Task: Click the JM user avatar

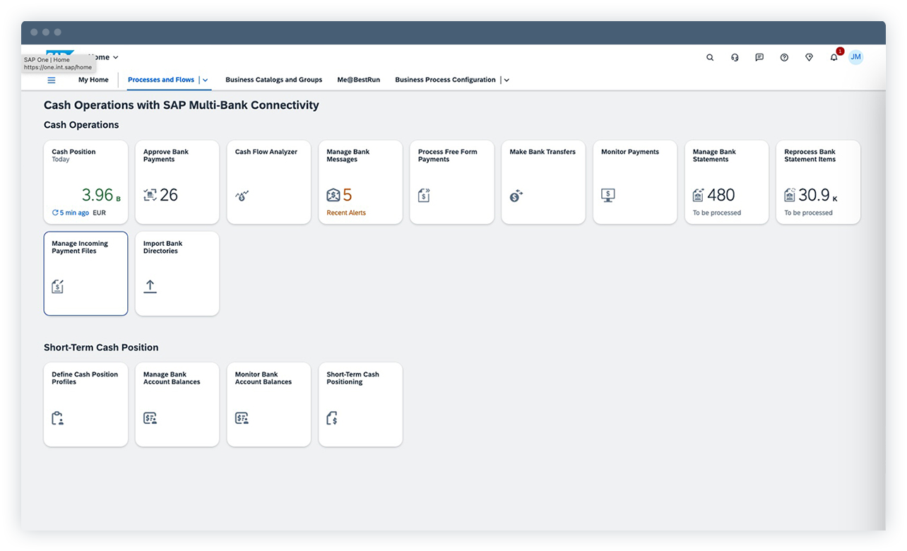Action: [x=855, y=57]
